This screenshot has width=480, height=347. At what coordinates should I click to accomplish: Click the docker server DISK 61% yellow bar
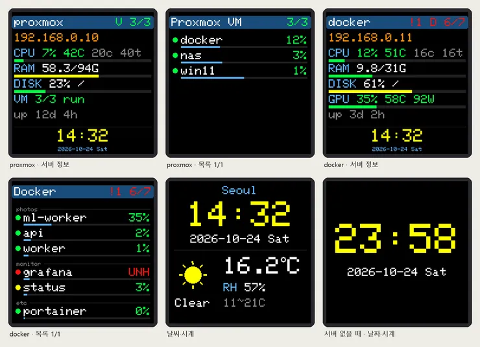[370, 92]
